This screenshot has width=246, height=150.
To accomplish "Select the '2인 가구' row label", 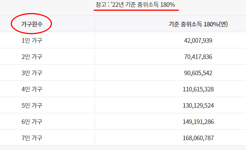I will (32, 57).
